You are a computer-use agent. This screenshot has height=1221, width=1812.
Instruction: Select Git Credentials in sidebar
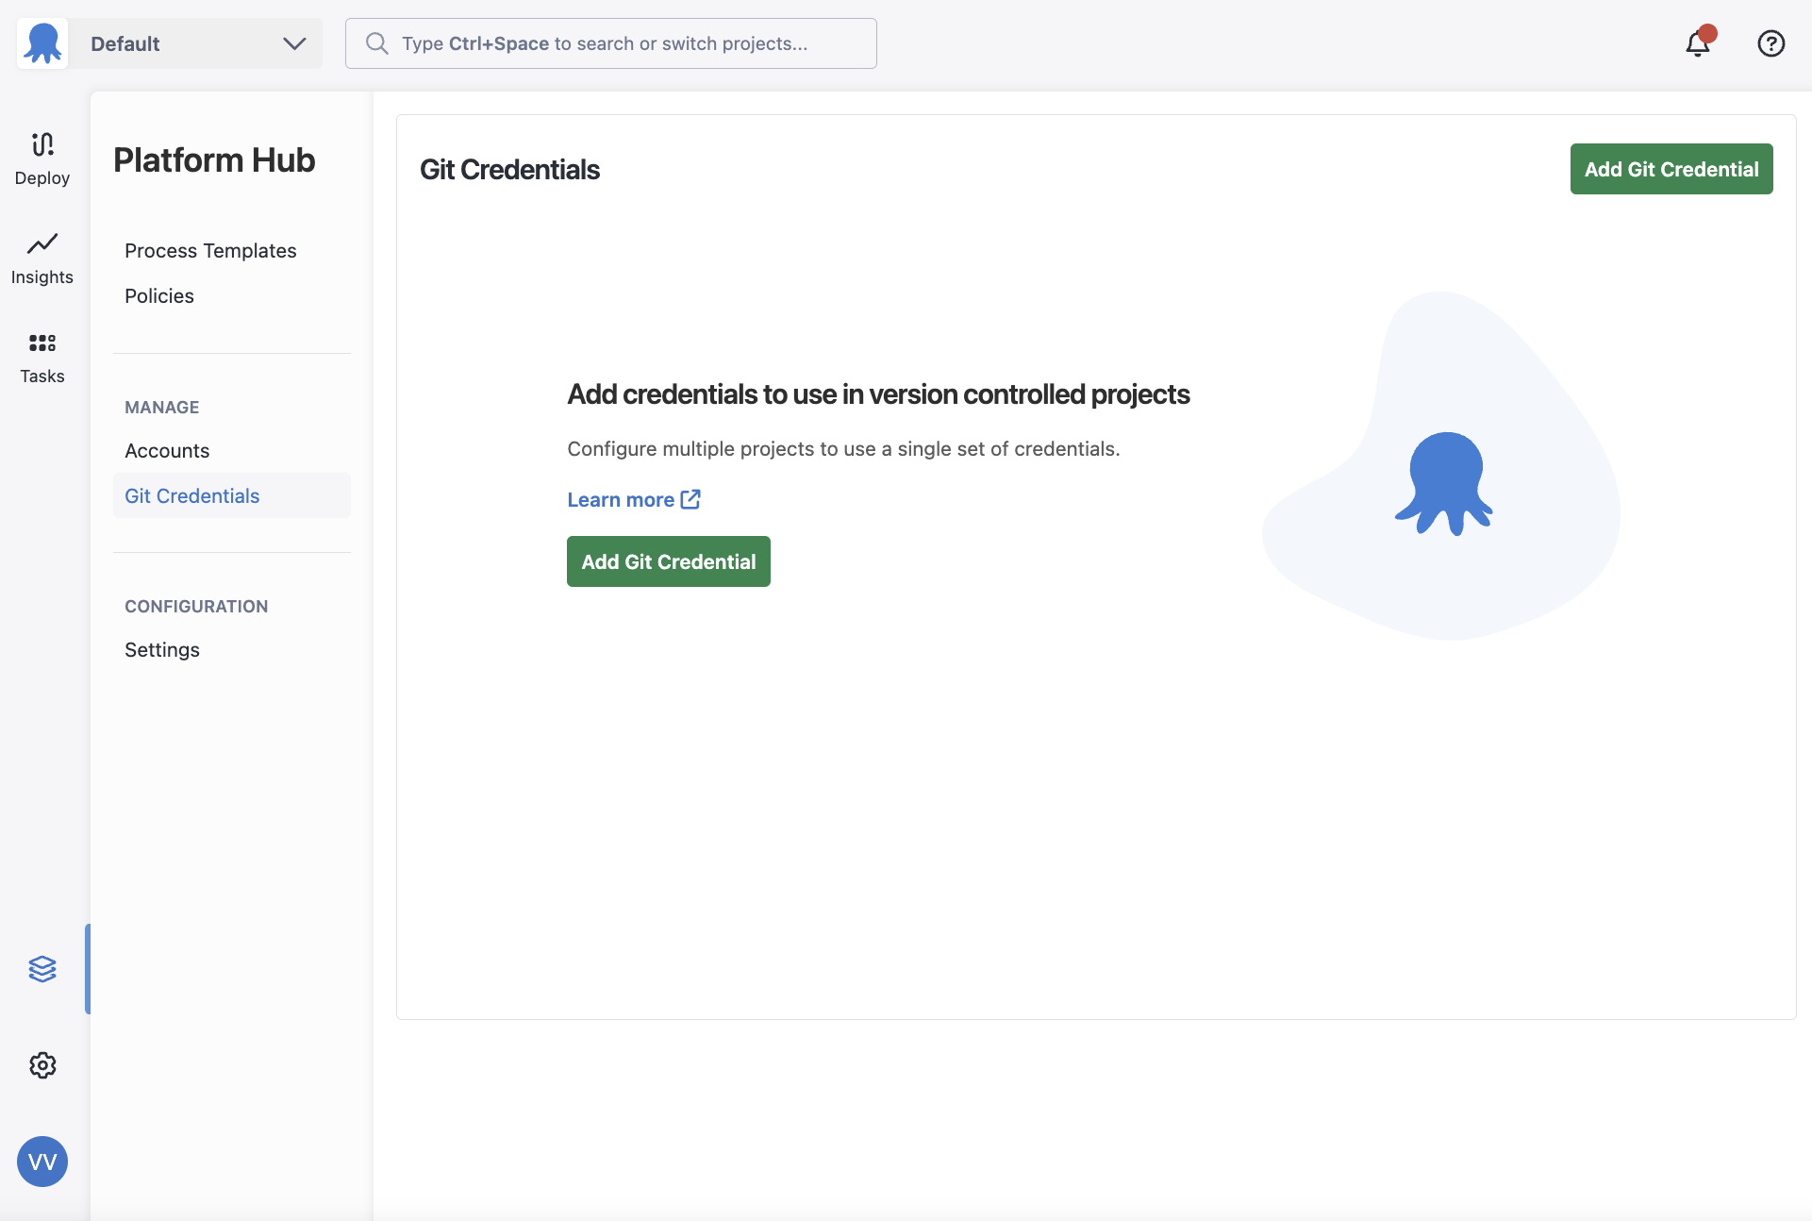tap(192, 496)
